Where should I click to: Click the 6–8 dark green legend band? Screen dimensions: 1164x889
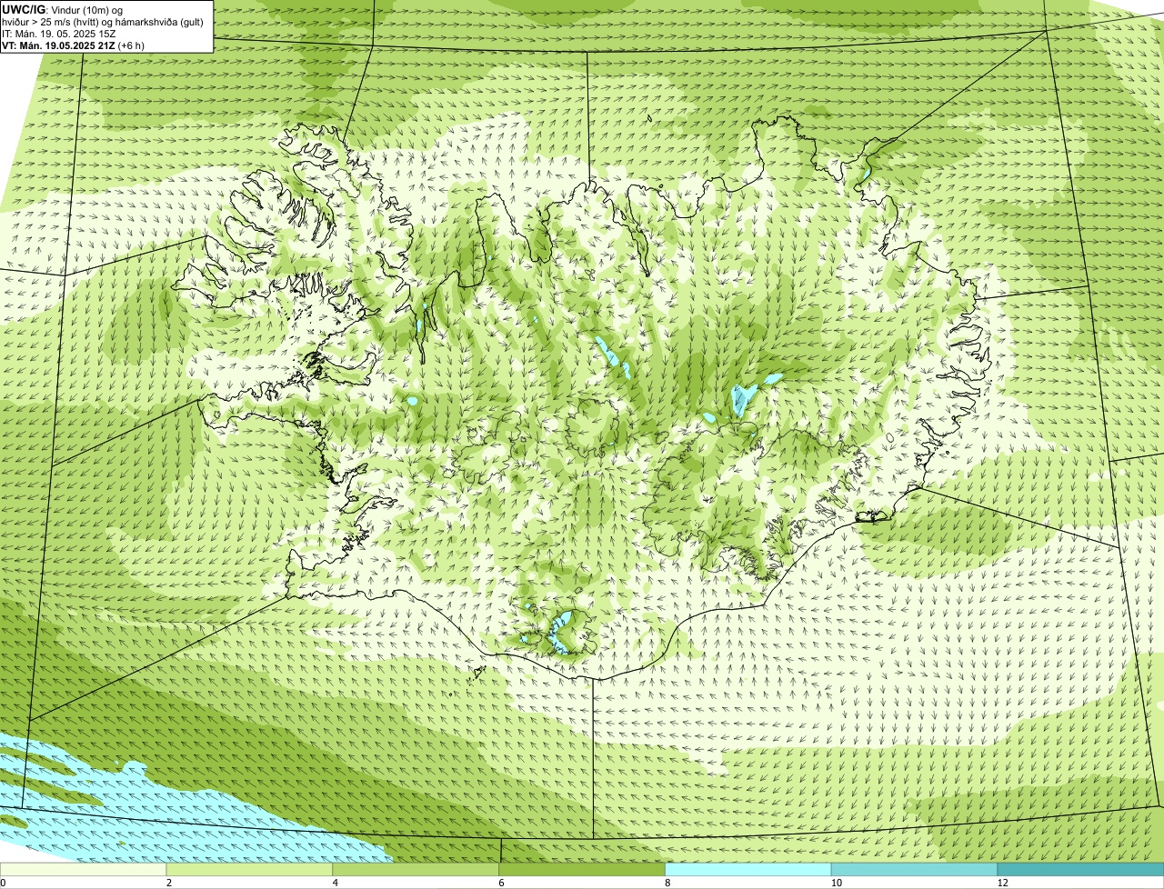(583, 870)
